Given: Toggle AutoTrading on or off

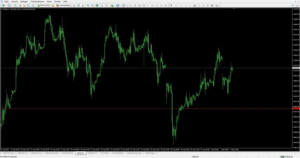Looking at the screenshot, I should (x=62, y=6).
